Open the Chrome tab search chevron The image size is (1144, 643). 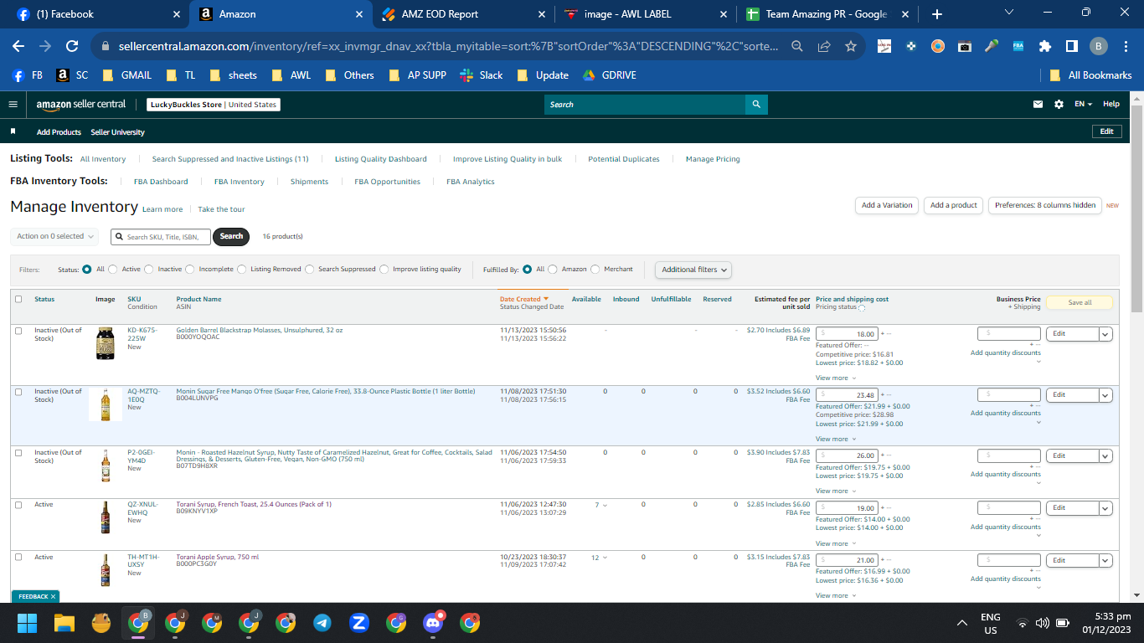coord(1008,13)
